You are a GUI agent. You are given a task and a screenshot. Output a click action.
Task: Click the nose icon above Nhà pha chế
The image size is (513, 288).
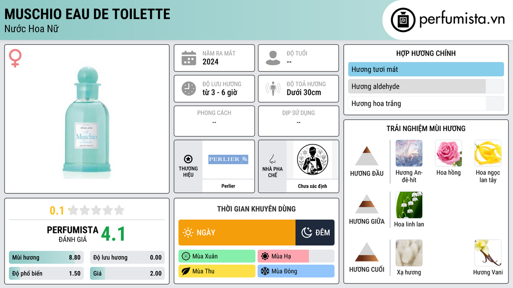(272, 159)
